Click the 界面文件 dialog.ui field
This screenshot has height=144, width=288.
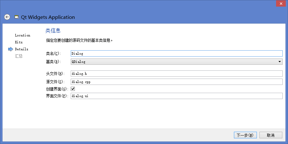click(x=177, y=96)
